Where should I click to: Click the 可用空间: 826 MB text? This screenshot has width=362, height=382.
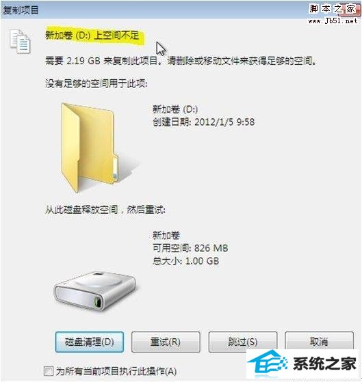pyautogui.click(x=190, y=248)
